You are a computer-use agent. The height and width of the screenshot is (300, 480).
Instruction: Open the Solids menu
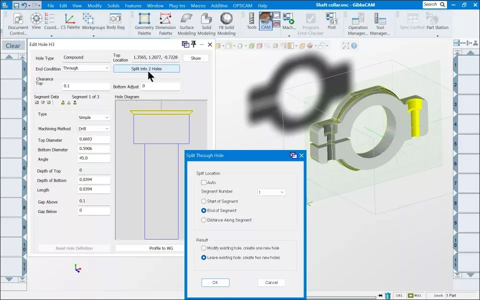point(113,5)
